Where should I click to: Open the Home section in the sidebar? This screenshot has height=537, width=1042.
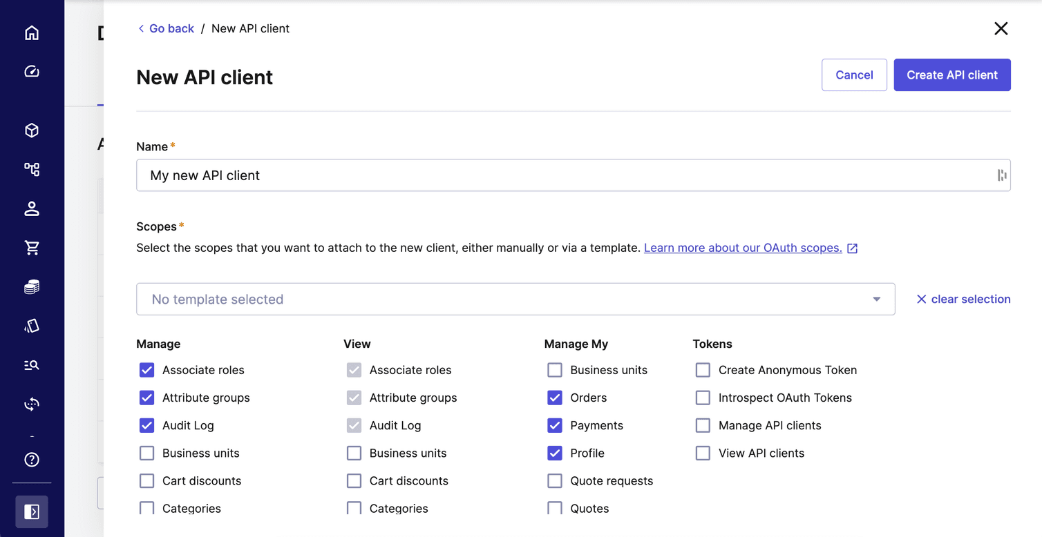(32, 32)
